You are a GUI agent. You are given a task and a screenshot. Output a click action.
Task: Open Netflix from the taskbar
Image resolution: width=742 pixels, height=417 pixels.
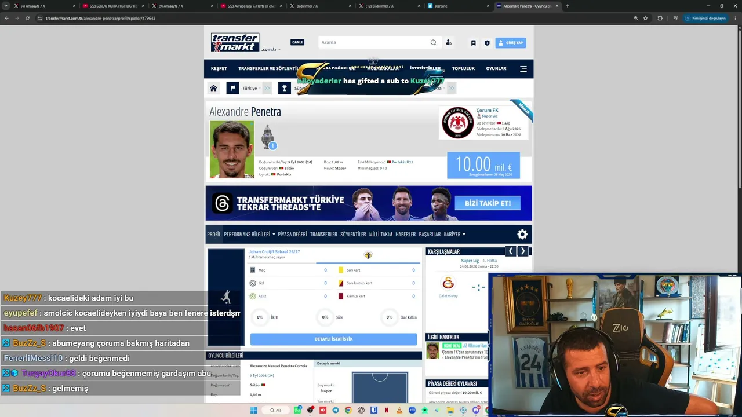coord(387,410)
